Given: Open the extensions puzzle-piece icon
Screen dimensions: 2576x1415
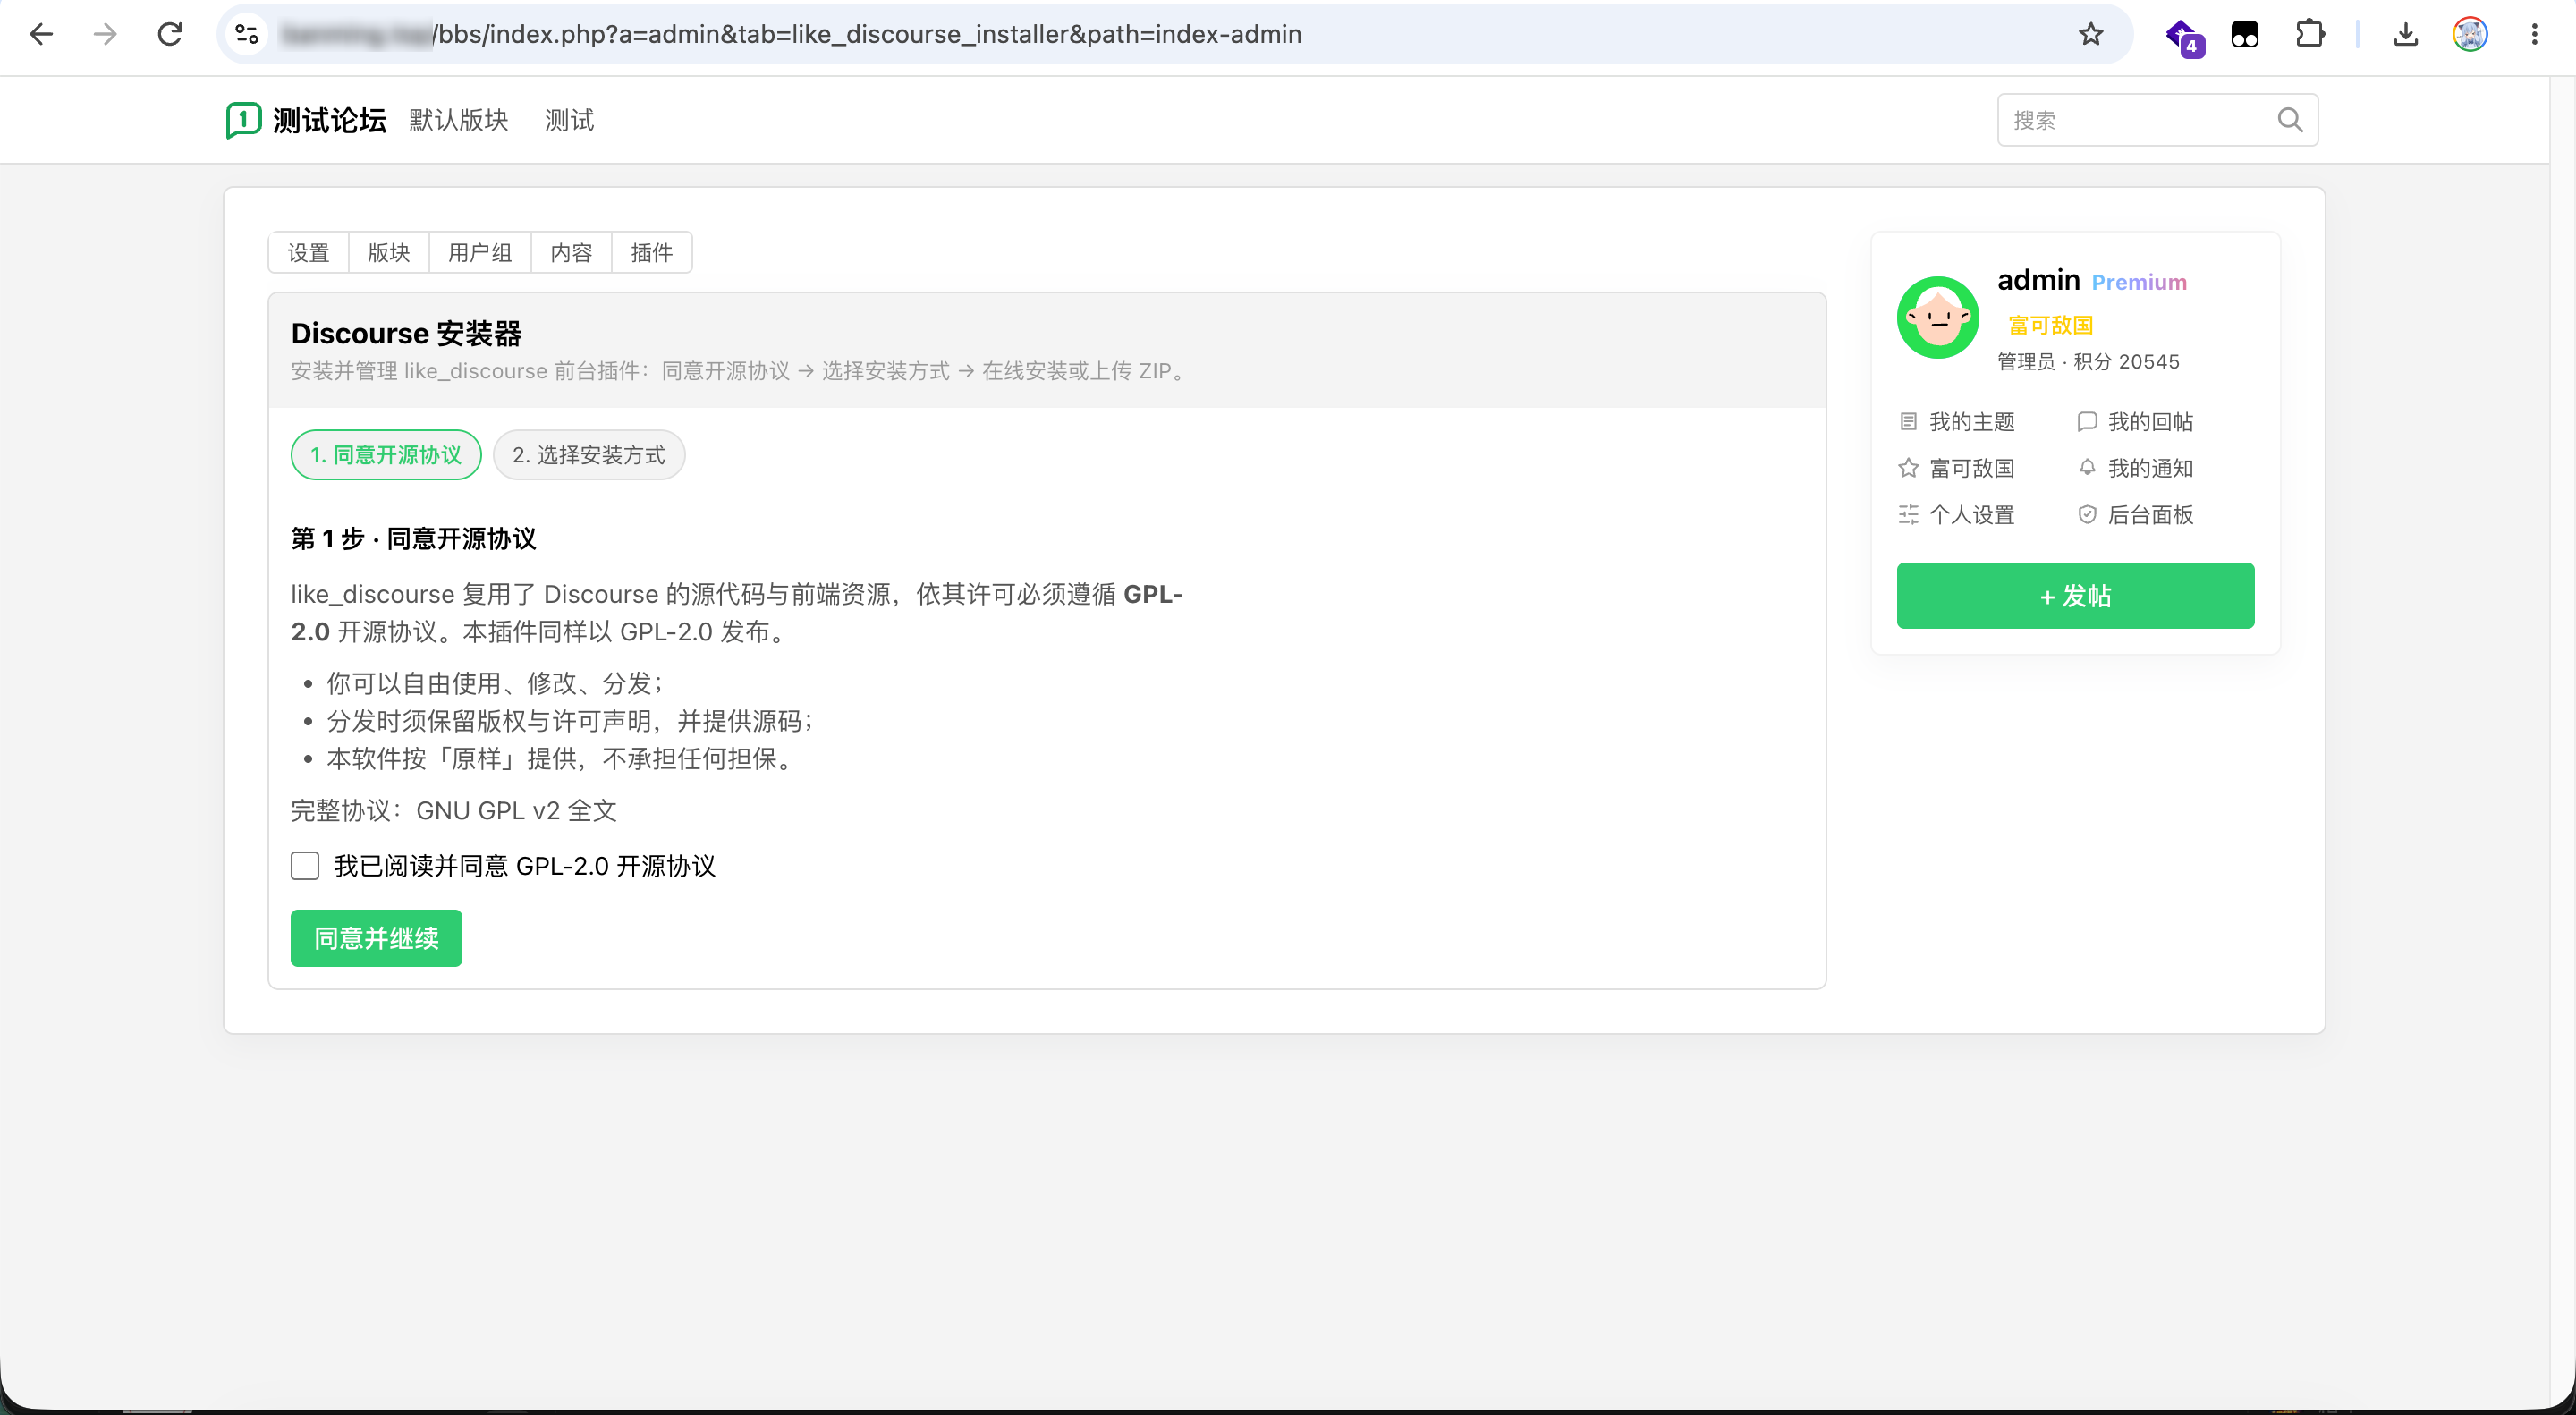Looking at the screenshot, I should click(2310, 34).
